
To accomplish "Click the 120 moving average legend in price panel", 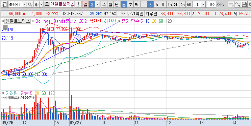I will (x=169, y=21).
